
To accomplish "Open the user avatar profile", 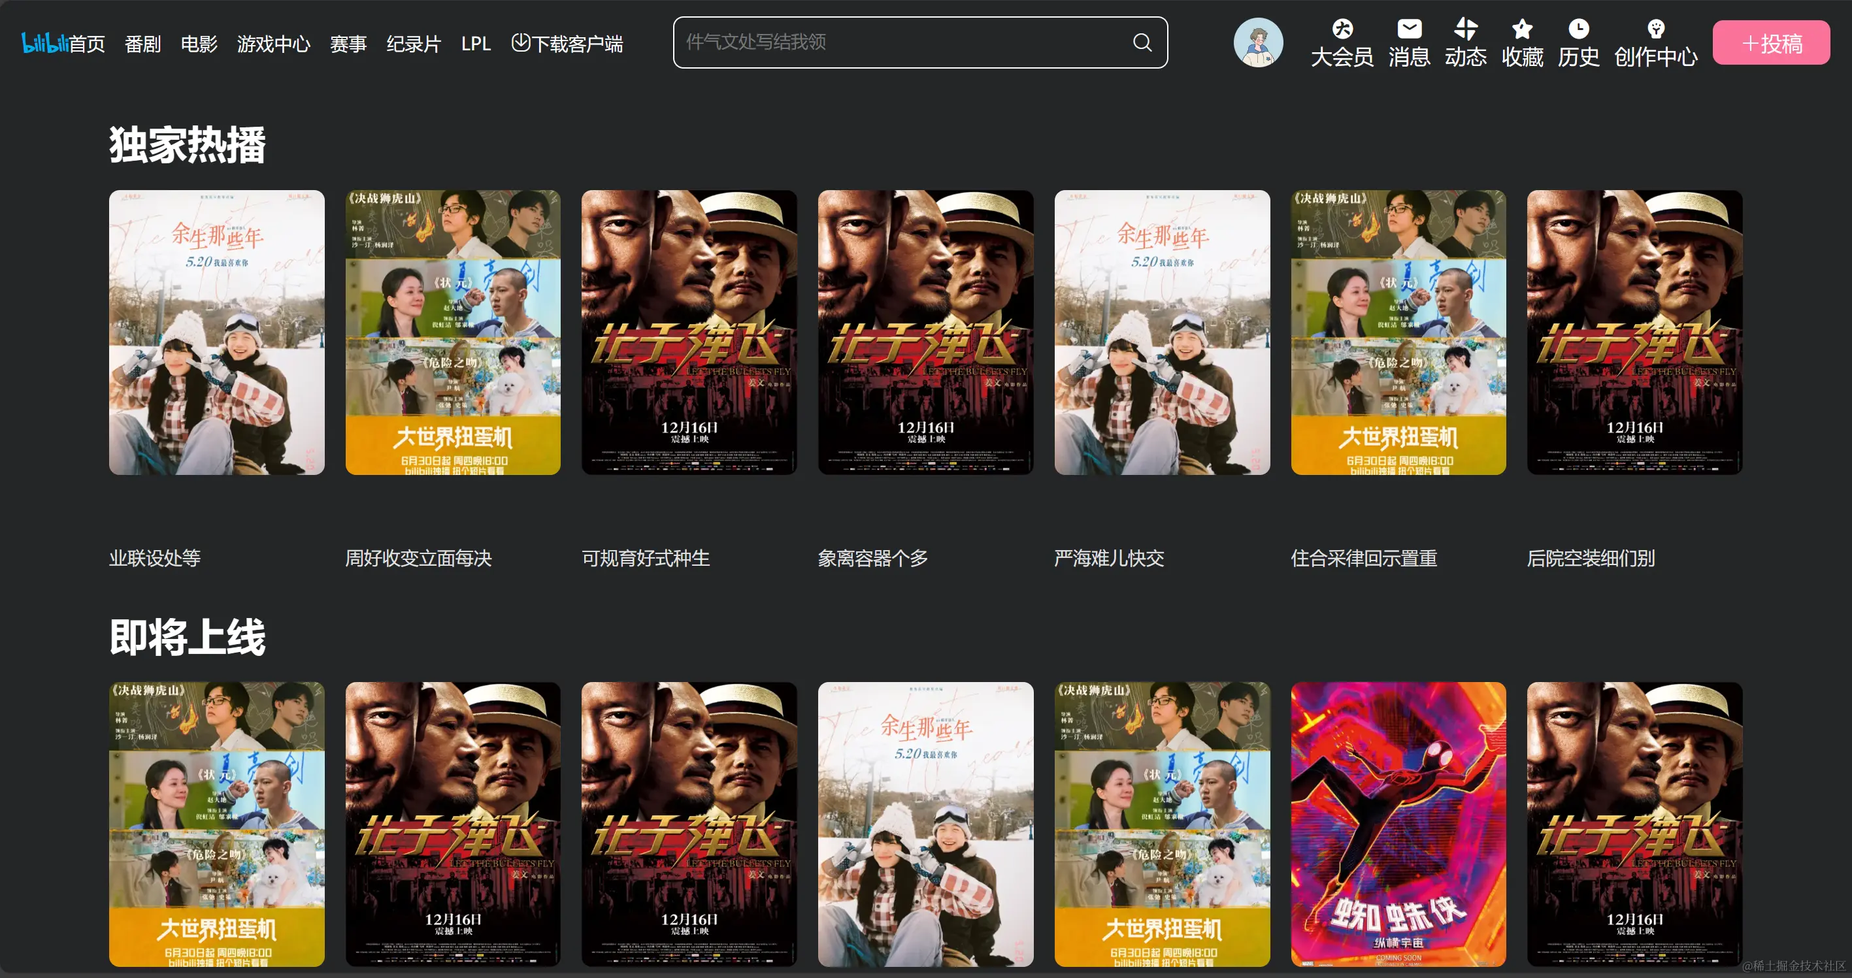I will click(x=1257, y=42).
